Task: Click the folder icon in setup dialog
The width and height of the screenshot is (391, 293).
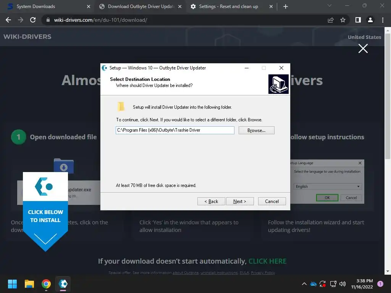Action: pyautogui.click(x=121, y=106)
